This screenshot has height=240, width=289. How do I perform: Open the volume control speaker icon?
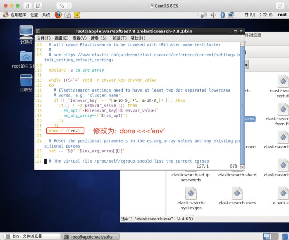coord(213,15)
